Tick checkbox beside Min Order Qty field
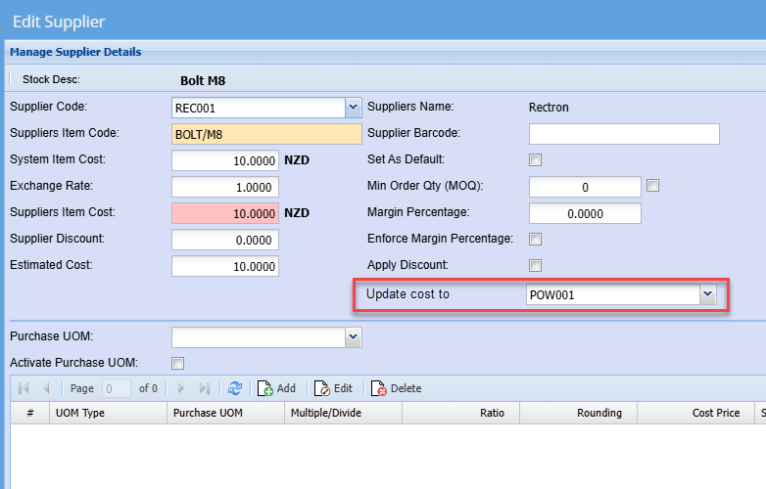Image resolution: width=766 pixels, height=489 pixels. [653, 186]
